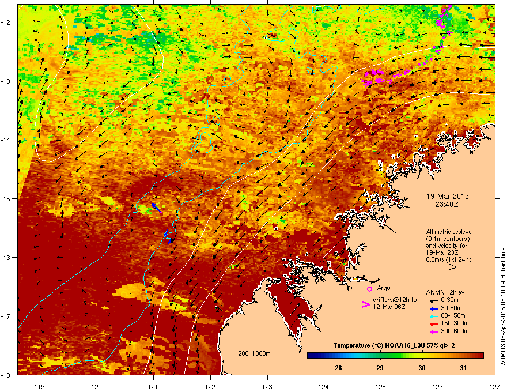Click the 31 degree color bar label
Image resolution: width=507 pixels, height=392 pixels.
pyautogui.click(x=463, y=368)
